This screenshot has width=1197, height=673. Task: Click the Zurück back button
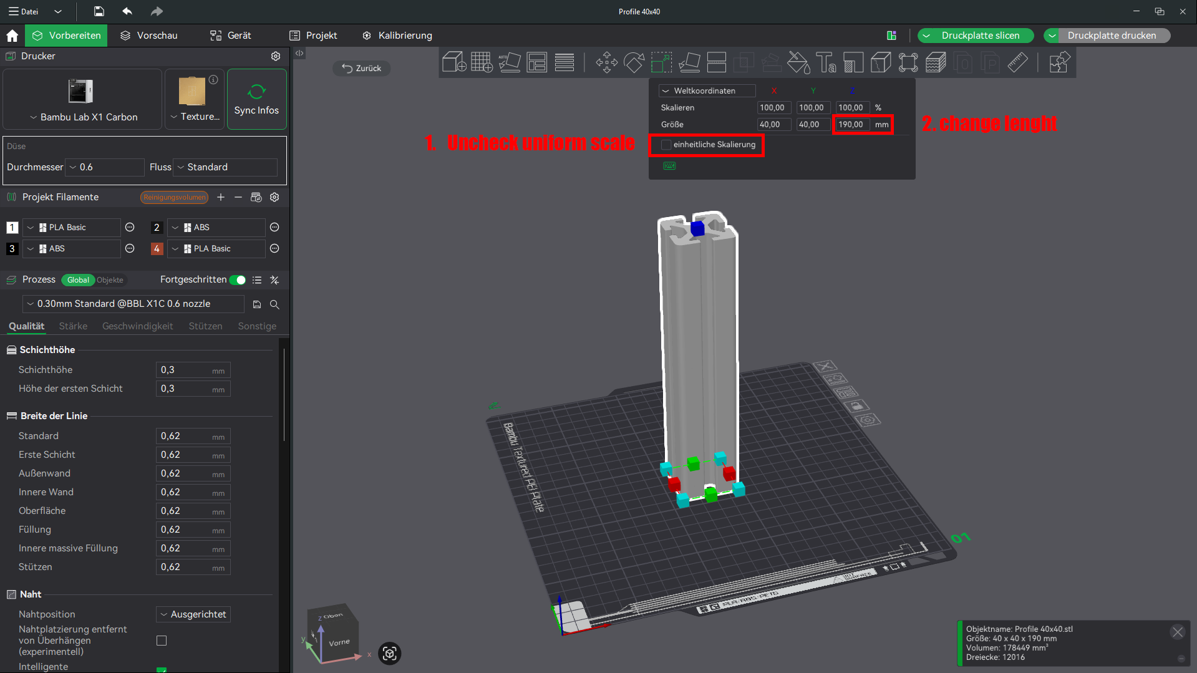[362, 68]
